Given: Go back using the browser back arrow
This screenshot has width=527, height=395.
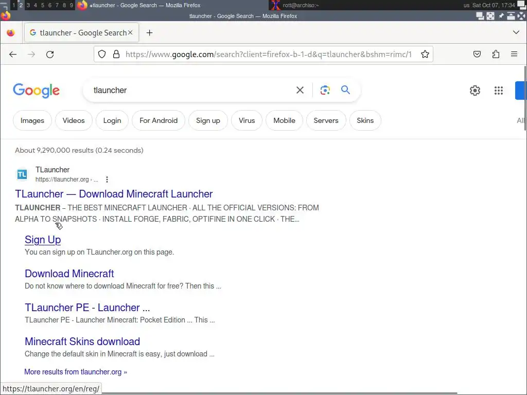Looking at the screenshot, I should tap(13, 54).
